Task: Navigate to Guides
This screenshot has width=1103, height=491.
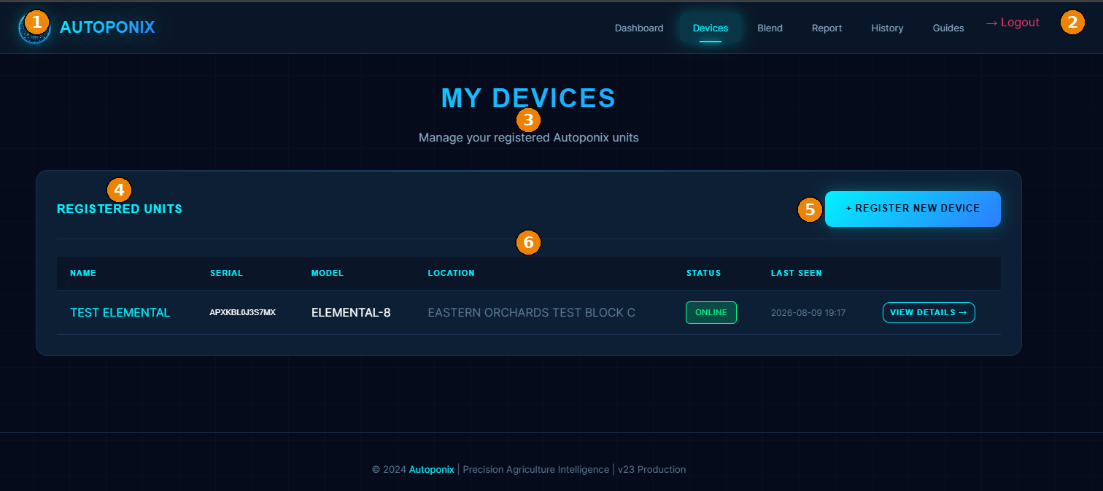Action: tap(948, 28)
